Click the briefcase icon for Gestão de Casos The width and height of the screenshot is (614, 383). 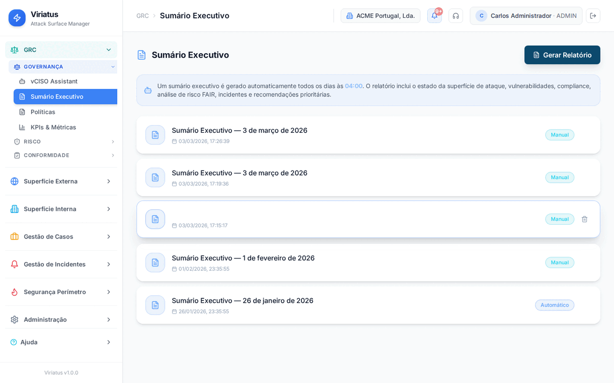coord(14,236)
